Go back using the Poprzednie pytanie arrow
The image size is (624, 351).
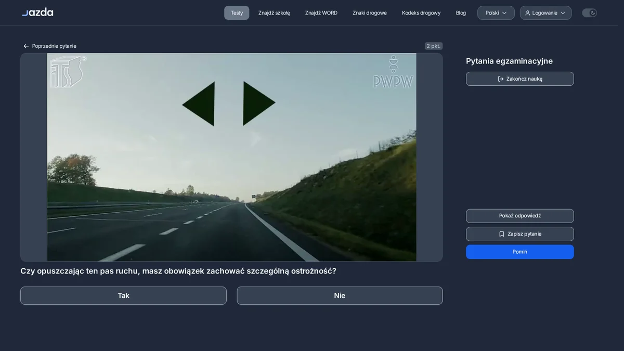point(26,46)
